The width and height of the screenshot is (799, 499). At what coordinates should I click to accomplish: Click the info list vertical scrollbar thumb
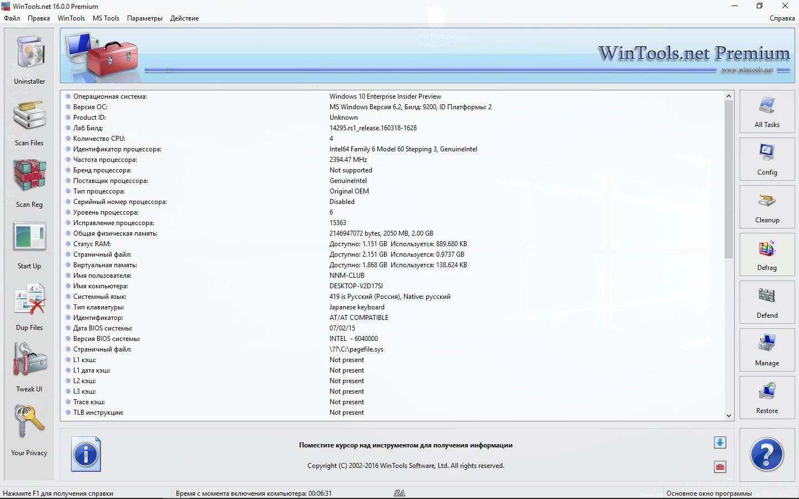(x=729, y=180)
